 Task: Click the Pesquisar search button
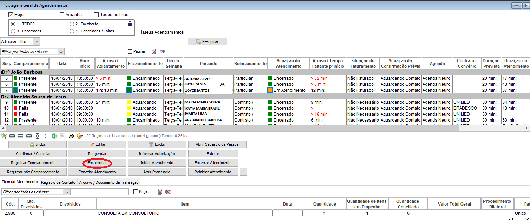click(x=207, y=41)
